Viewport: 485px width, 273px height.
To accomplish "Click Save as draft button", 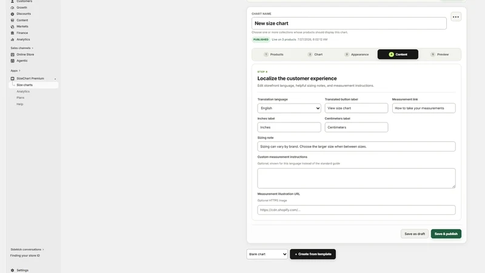I will (415, 234).
